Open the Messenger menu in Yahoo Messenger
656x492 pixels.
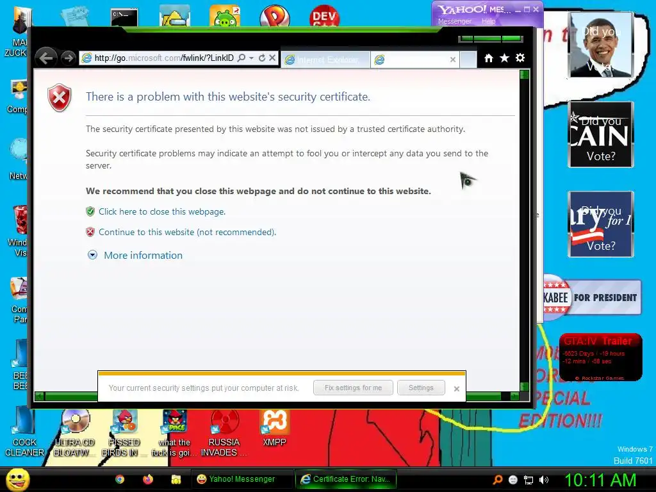coord(455,21)
